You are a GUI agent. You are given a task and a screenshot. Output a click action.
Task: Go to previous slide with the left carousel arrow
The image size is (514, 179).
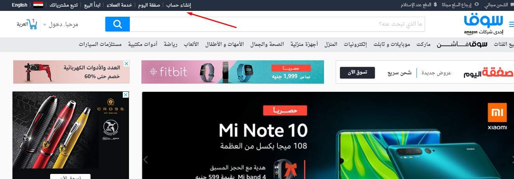(146, 160)
